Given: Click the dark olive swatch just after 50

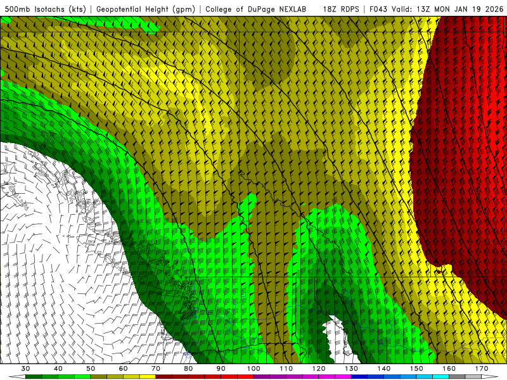Looking at the screenshot, I should 99,377.
